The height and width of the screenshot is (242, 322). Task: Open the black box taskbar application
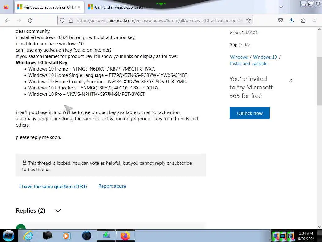47,236
